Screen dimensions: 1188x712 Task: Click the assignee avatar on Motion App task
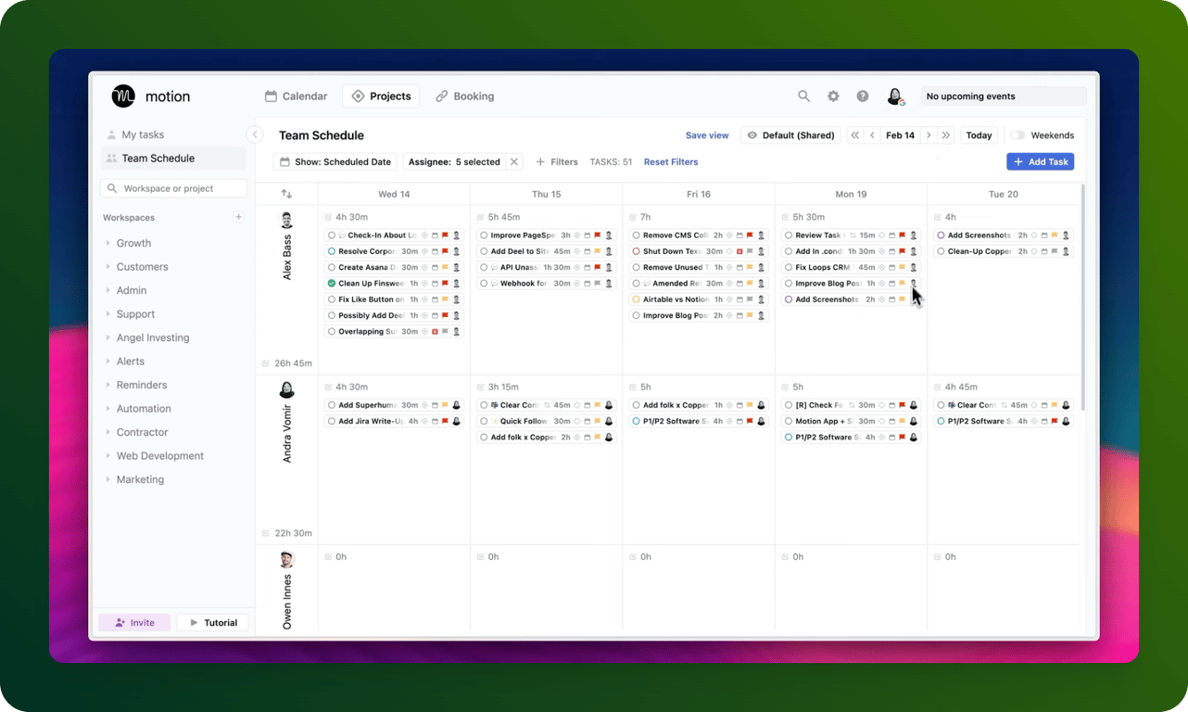coord(913,421)
